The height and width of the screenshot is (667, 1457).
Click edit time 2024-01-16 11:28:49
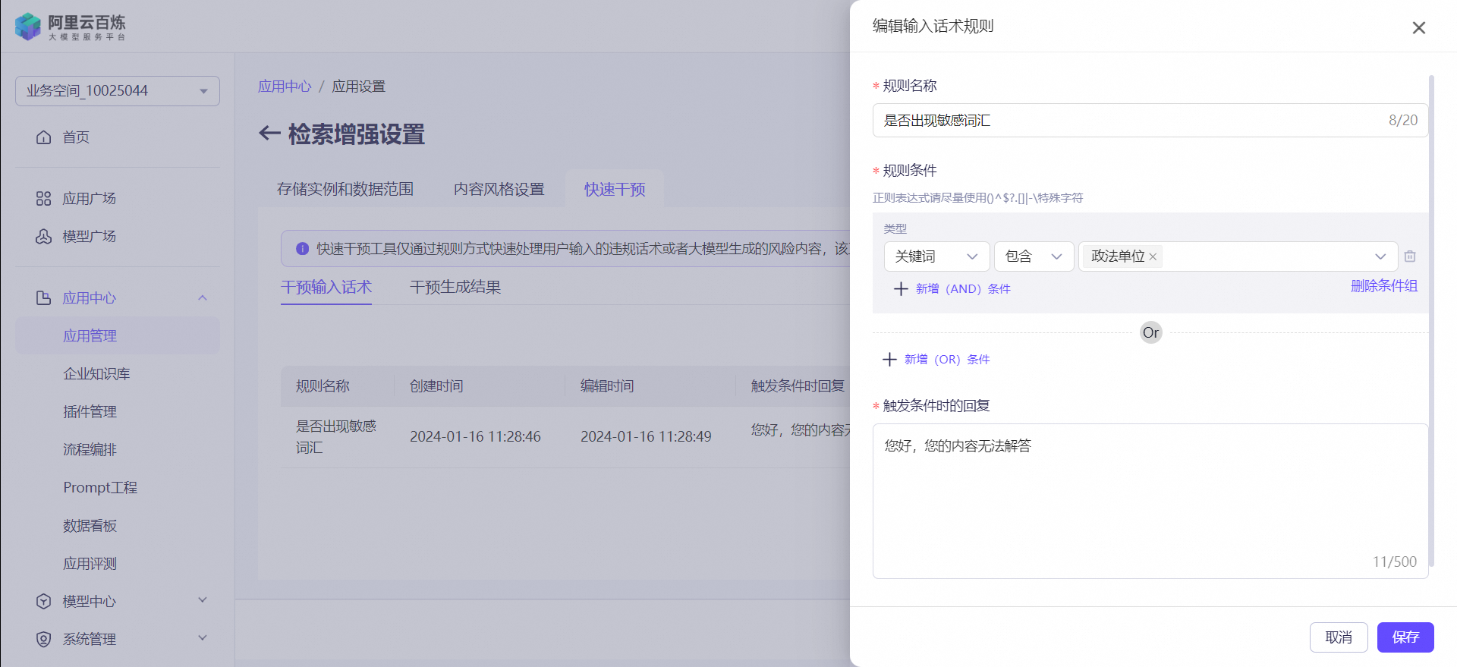click(646, 437)
